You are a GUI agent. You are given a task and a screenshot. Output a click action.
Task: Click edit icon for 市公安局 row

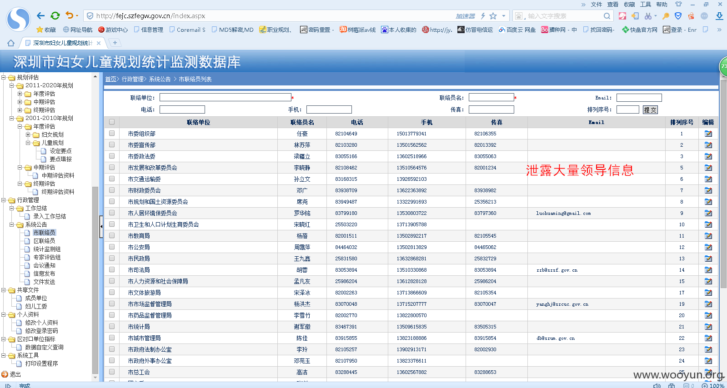[x=708, y=247]
